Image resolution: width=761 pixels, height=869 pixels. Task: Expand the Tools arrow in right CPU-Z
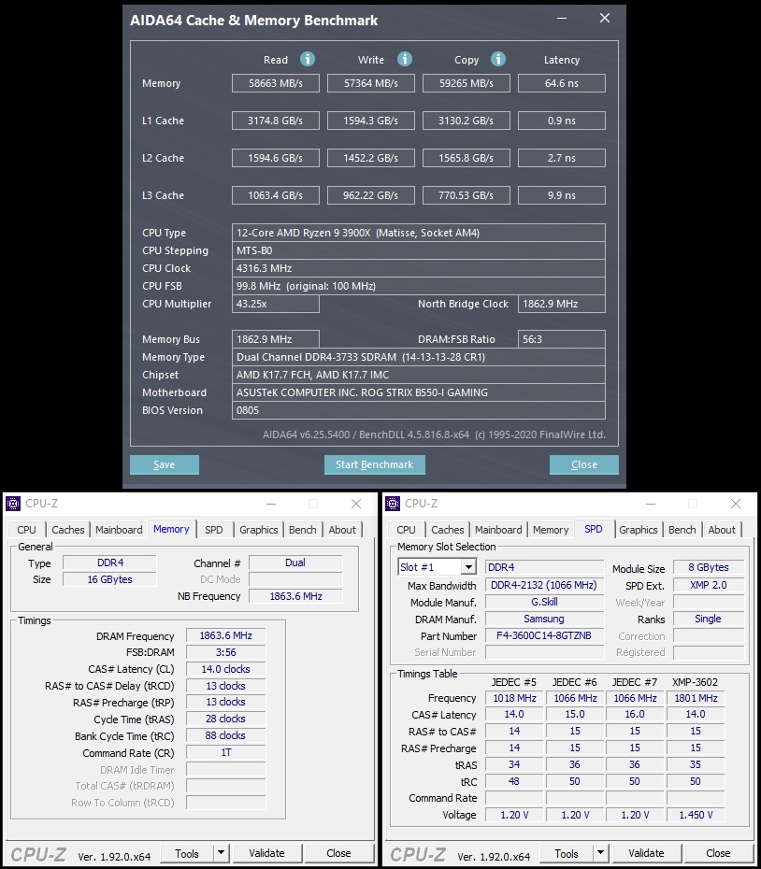tap(600, 853)
